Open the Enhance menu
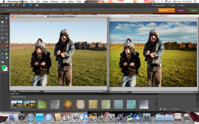The width and height of the screenshot is (199, 124). 54,2
